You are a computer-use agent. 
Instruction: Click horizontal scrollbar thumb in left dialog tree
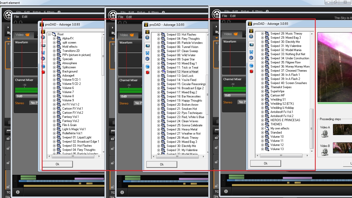tap(72, 156)
